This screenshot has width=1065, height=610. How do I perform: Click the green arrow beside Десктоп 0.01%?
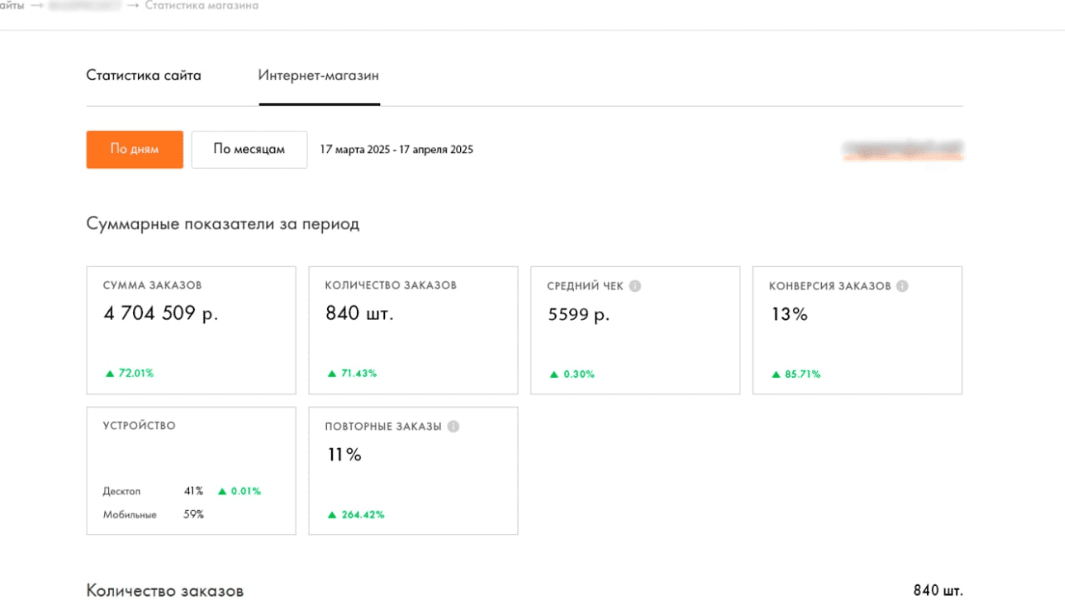point(222,491)
